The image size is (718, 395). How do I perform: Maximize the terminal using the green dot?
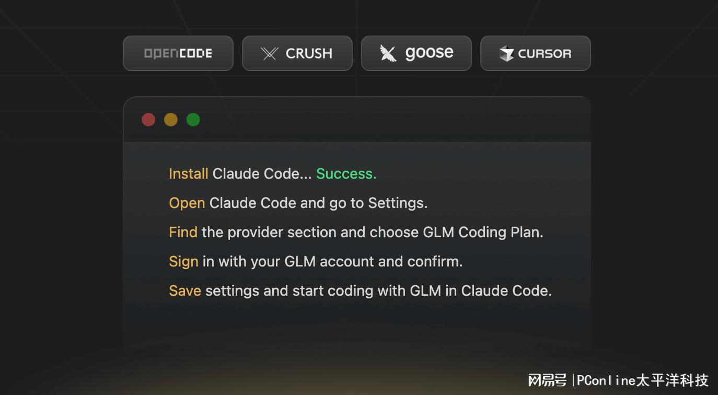[193, 120]
